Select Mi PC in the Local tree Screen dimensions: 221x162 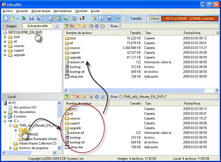pyautogui.click(x=12, y=103)
